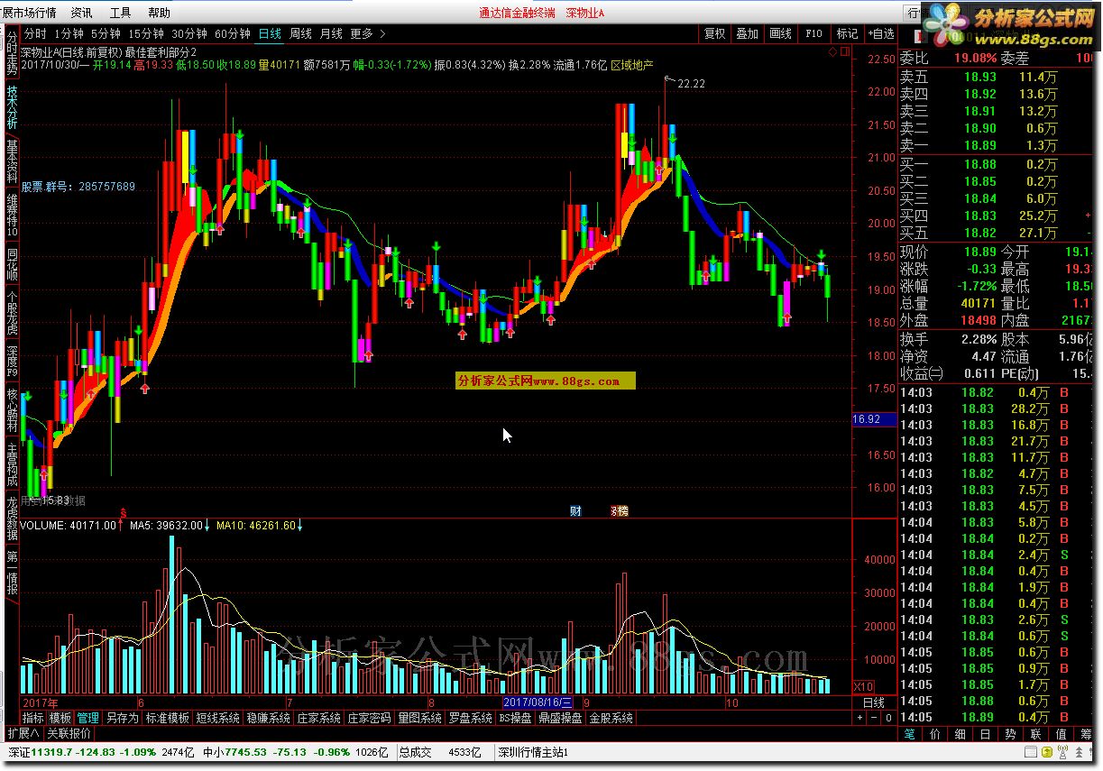Image resolution: width=1103 pixels, height=771 pixels.
Task: Open 关联报价 tab
Action: (x=69, y=733)
